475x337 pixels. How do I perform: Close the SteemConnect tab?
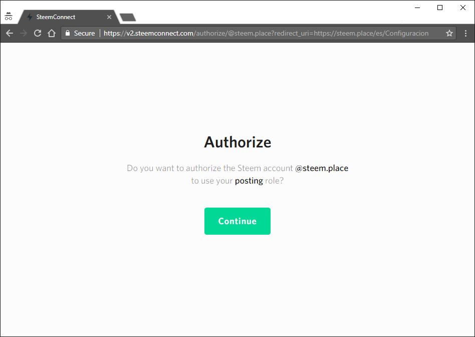(x=109, y=17)
